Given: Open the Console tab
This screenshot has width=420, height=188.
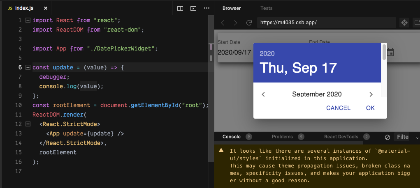Looking at the screenshot, I should point(232,137).
